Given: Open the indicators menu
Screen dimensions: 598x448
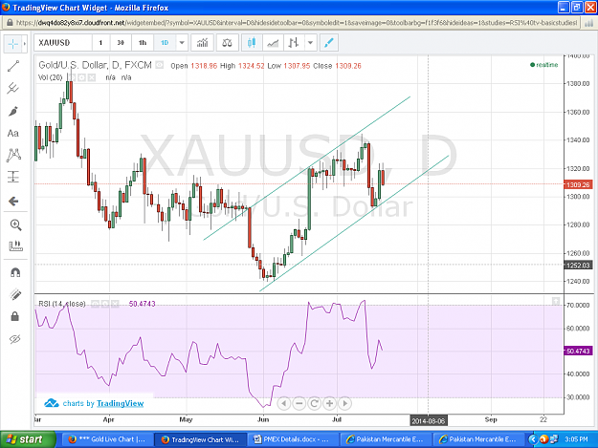Looking at the screenshot, I should pyautogui.click(x=202, y=43).
